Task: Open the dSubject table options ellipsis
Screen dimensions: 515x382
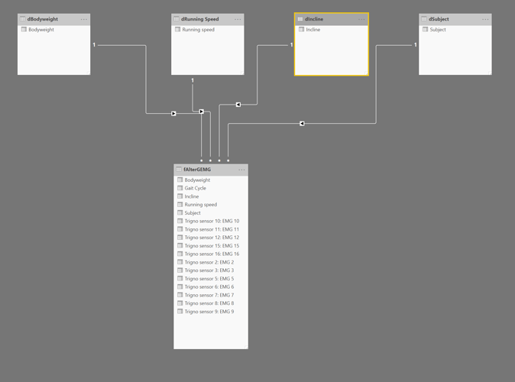Action: pyautogui.click(x=485, y=19)
